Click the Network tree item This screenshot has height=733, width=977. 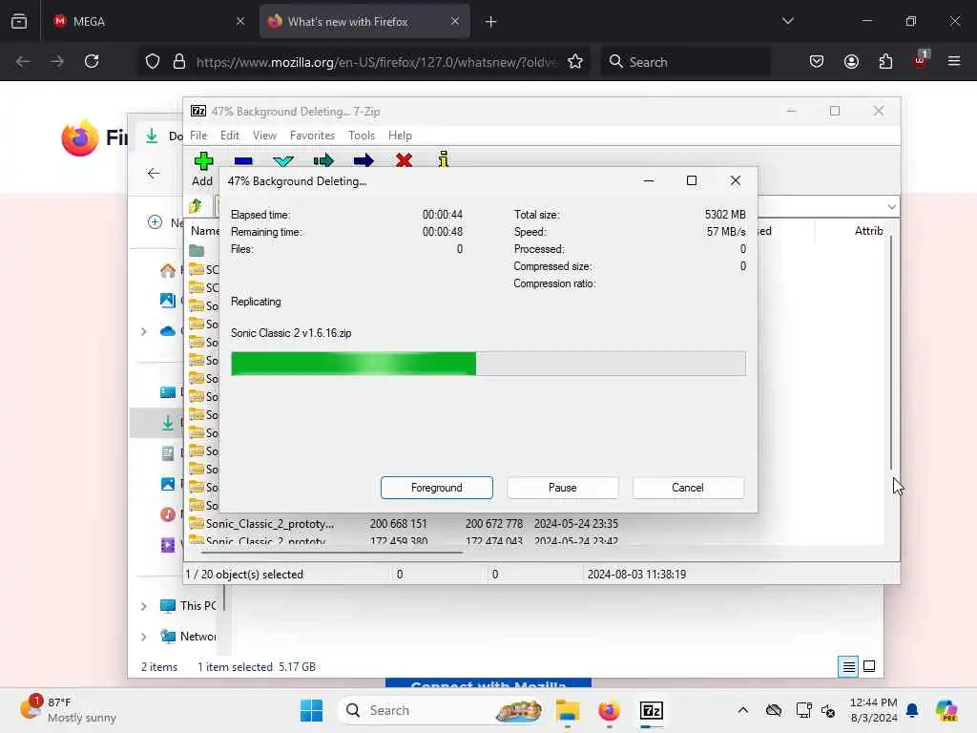(188, 637)
